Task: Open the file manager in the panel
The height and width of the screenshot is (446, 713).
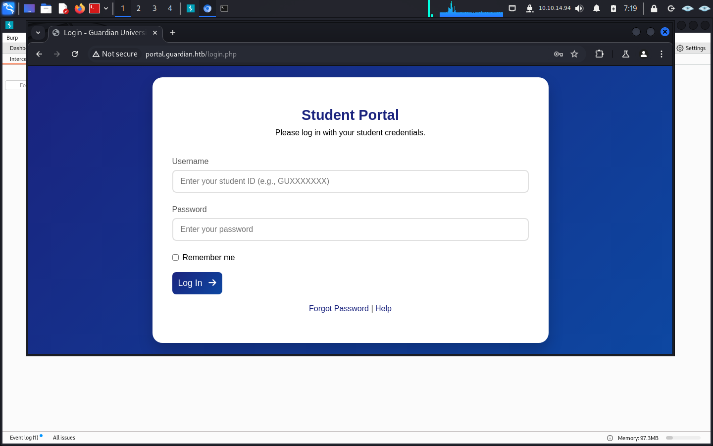Action: coord(46,8)
